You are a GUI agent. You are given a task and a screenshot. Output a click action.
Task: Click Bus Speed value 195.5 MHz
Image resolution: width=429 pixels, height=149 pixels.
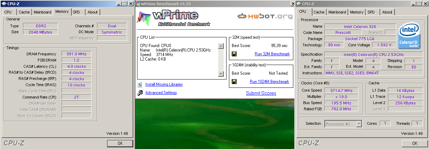pyautogui.click(x=341, y=103)
